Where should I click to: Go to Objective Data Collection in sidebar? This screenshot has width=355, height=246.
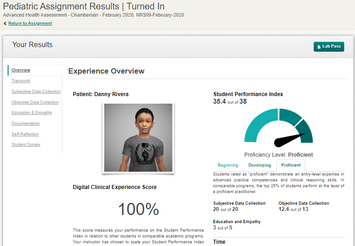35,102
